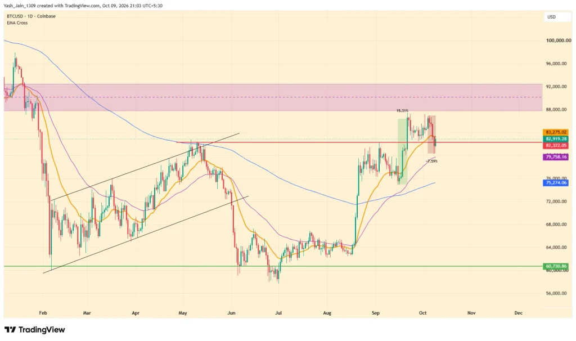The height and width of the screenshot is (341, 576).
Task: Select the May label on the time axis
Action: click(183, 313)
